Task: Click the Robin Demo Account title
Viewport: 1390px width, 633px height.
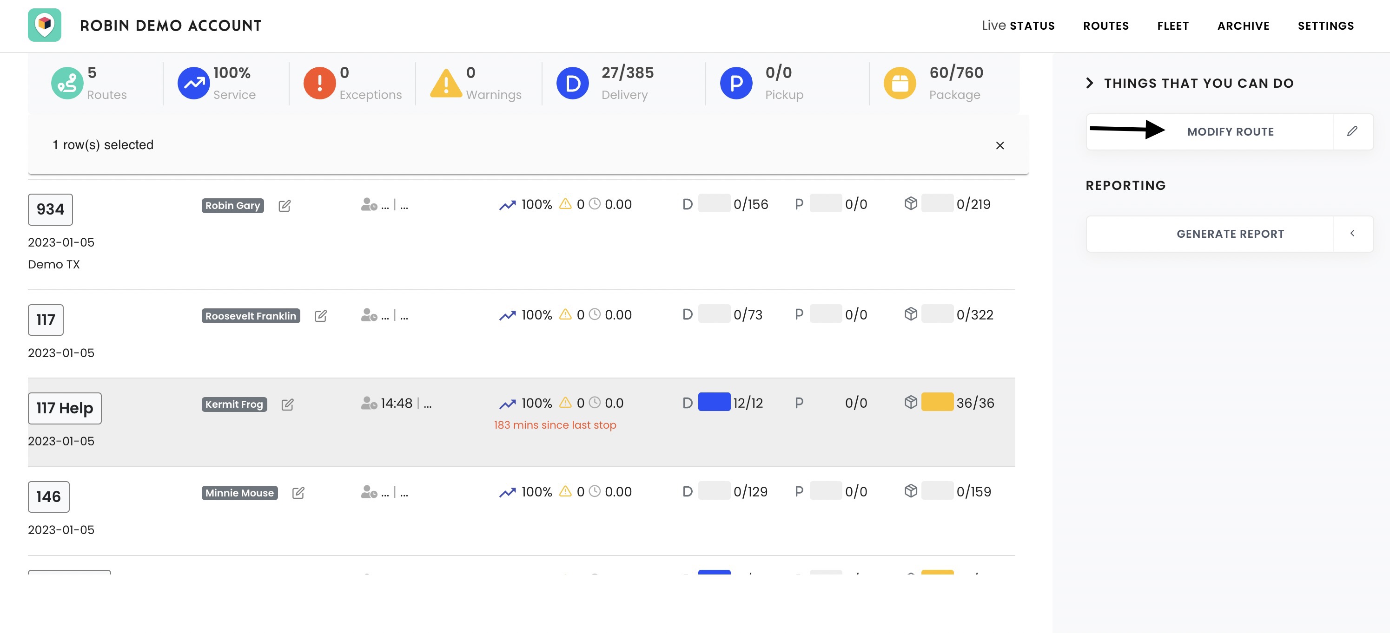Action: click(x=171, y=26)
